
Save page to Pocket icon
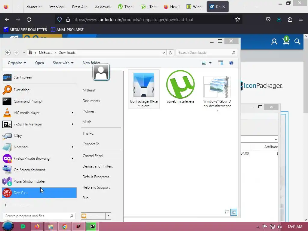coord(268,19)
